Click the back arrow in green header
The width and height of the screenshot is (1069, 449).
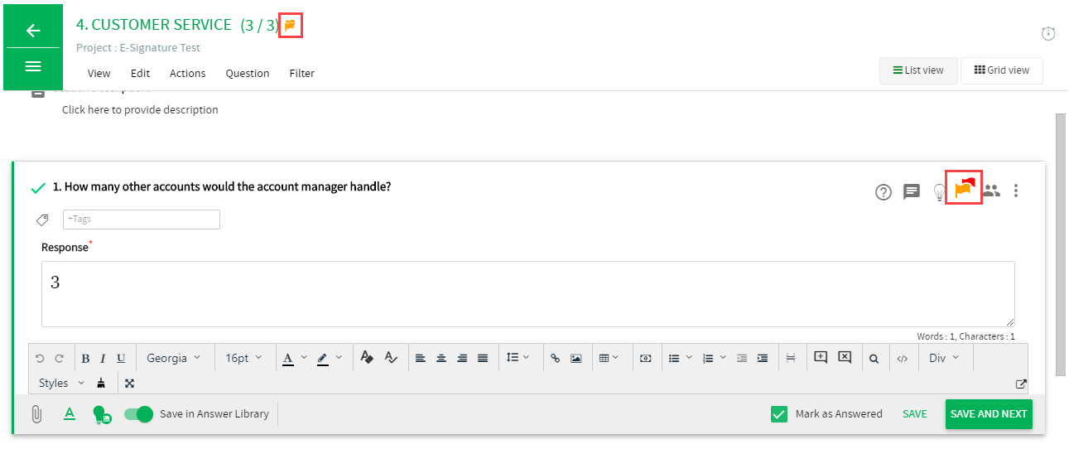pos(33,31)
